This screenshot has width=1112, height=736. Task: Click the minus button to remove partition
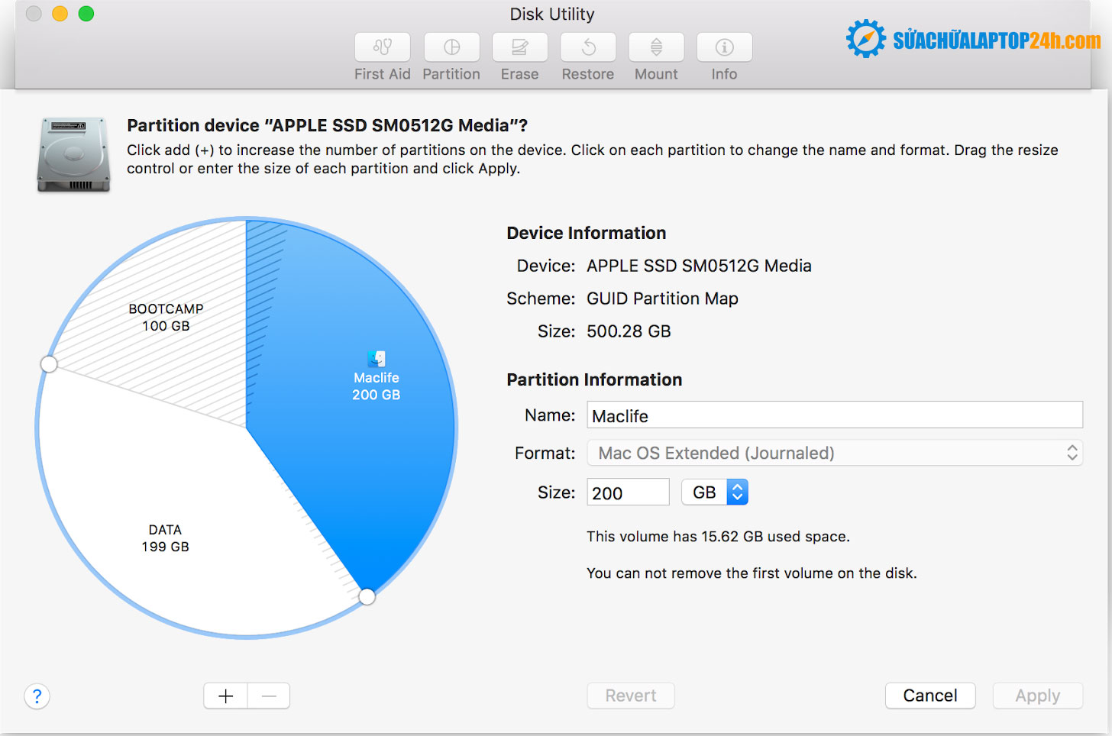click(269, 696)
